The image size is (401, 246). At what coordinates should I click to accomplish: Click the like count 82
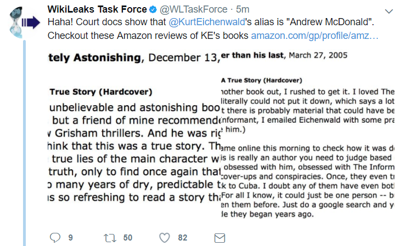coord(183,238)
